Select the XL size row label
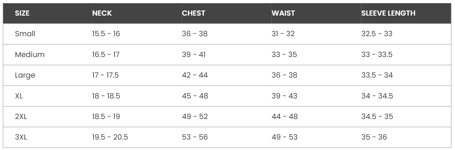Viewport: 455px width, 150px height. click(x=19, y=96)
